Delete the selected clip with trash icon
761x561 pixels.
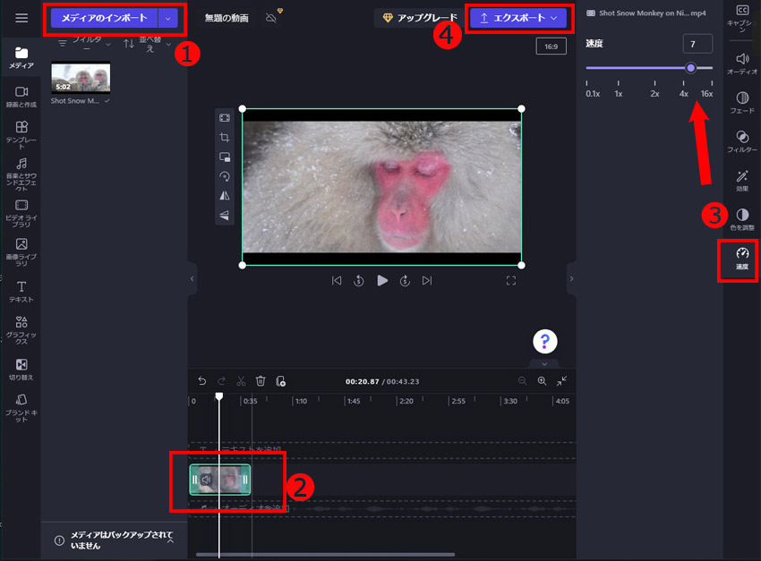[261, 381]
